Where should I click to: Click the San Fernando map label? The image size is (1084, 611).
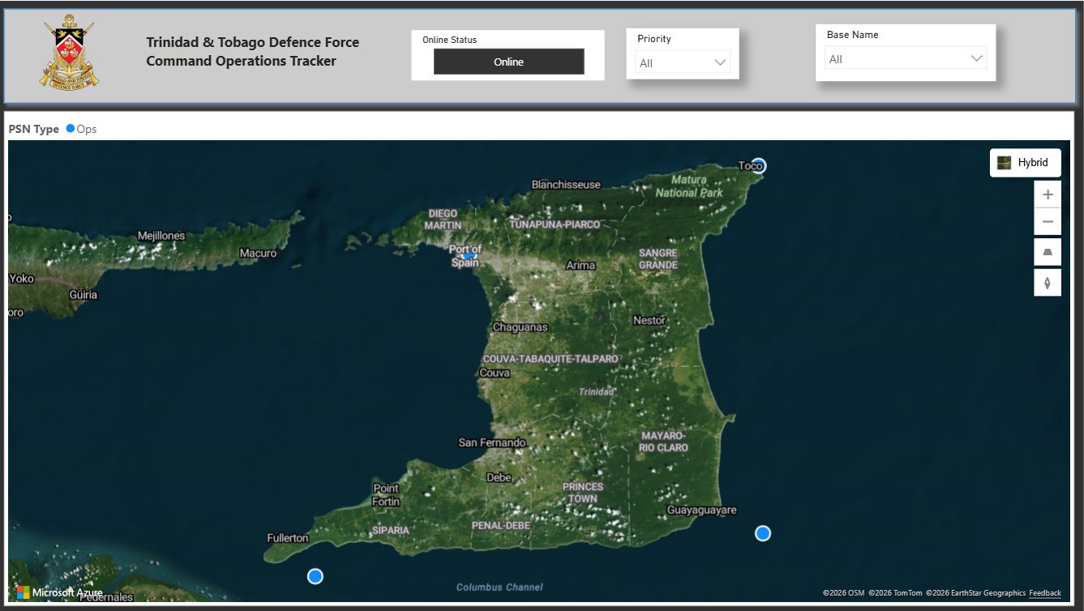[492, 442]
